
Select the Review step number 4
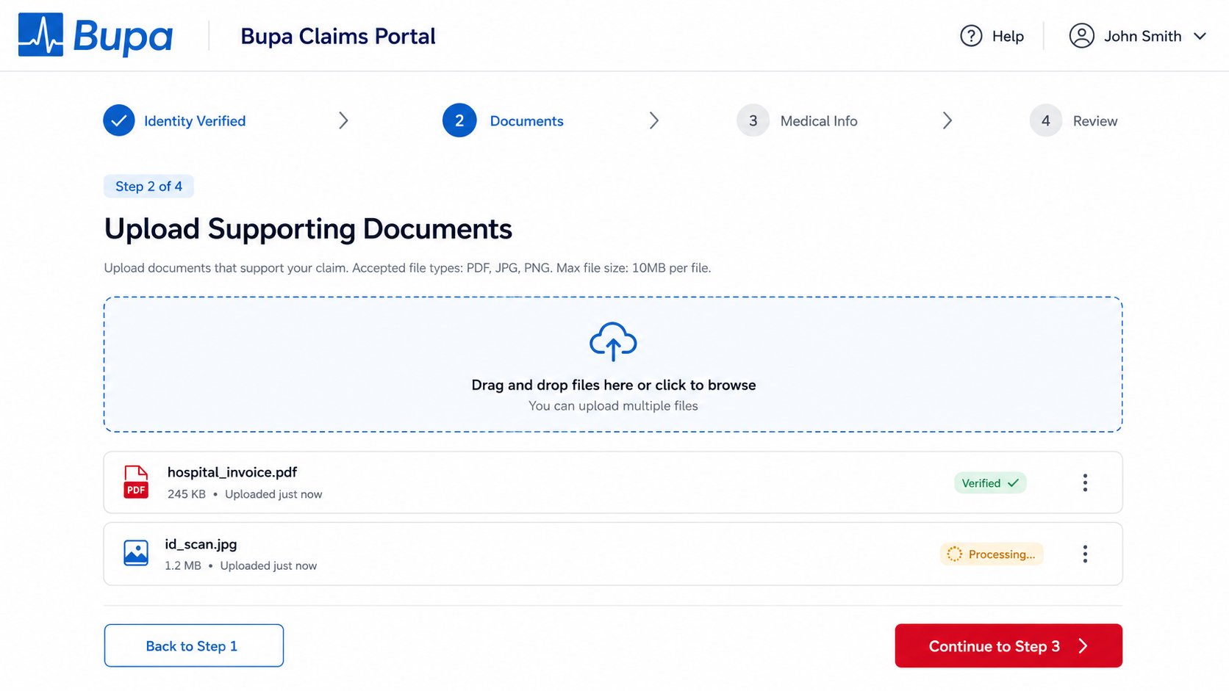pos(1045,120)
